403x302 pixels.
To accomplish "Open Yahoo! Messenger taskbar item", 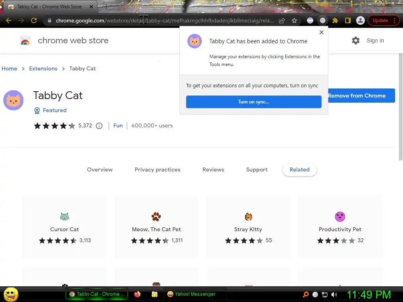I will pyautogui.click(x=194, y=294).
